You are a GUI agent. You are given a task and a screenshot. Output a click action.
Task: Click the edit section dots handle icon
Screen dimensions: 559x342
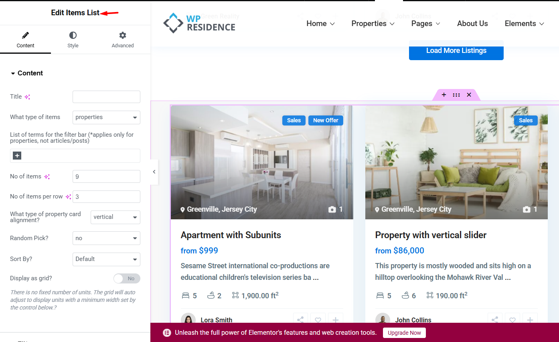[x=456, y=95]
